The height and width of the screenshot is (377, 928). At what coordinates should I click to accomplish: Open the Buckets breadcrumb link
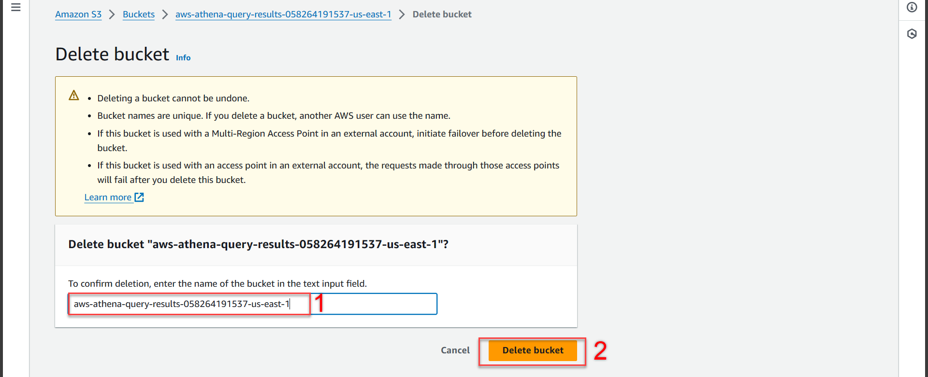[x=139, y=14]
